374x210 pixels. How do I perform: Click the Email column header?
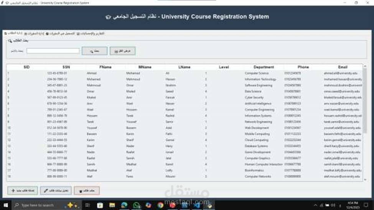pos(343,67)
